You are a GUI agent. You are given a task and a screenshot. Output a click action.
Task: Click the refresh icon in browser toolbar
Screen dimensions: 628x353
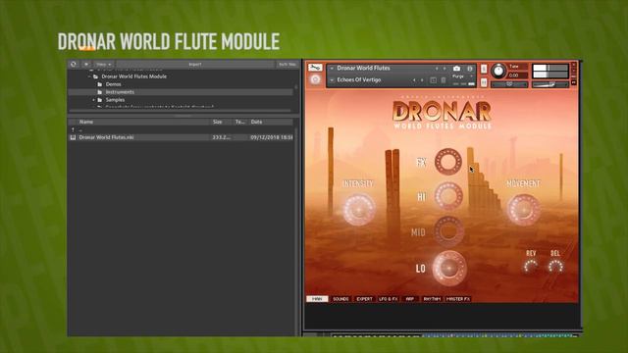[x=74, y=64]
